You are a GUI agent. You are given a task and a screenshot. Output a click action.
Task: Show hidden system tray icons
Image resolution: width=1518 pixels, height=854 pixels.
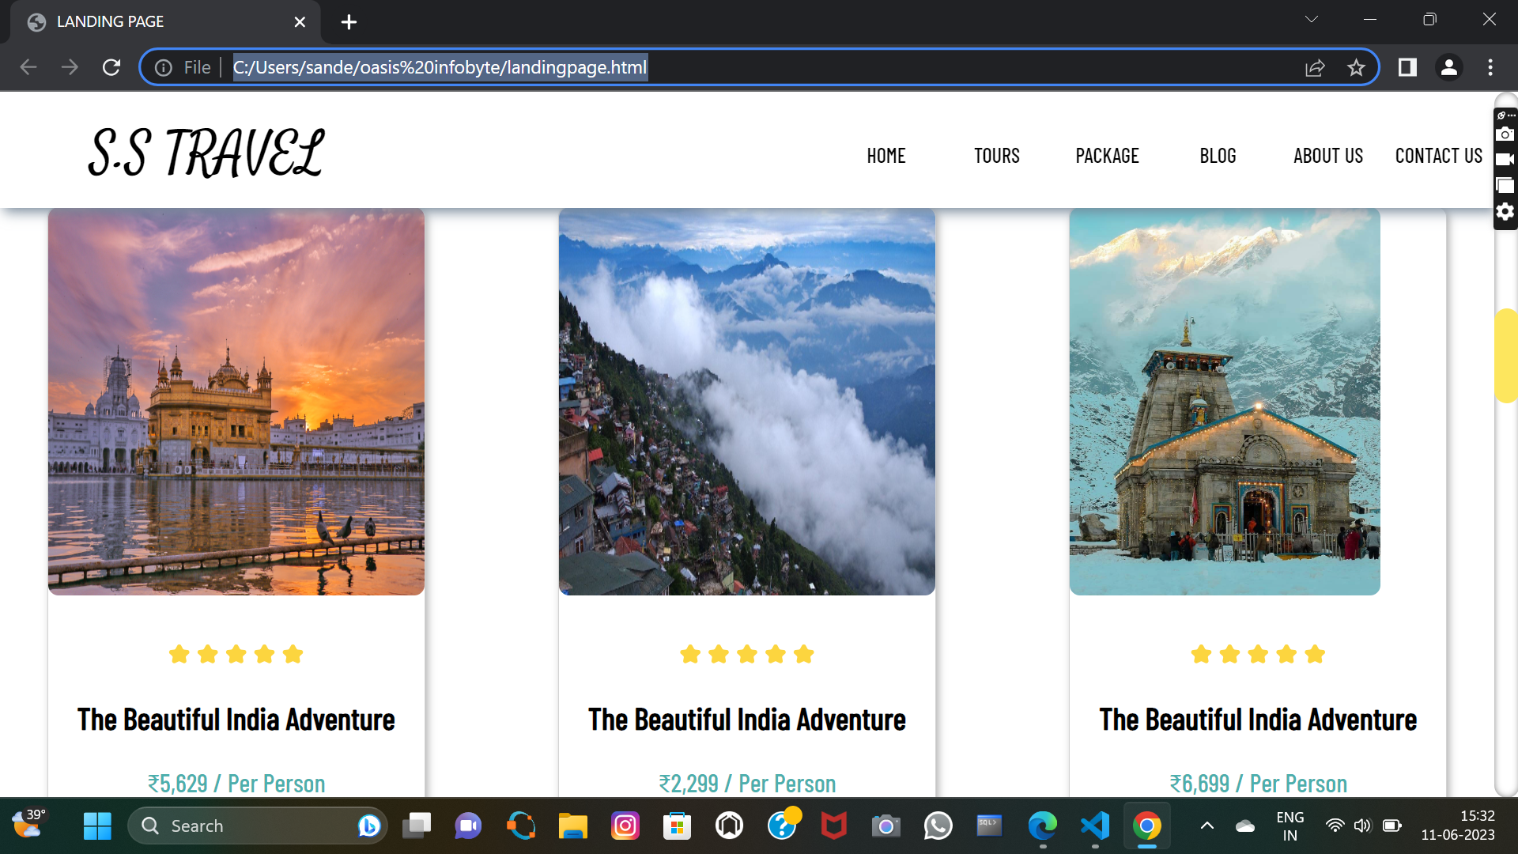click(1206, 826)
